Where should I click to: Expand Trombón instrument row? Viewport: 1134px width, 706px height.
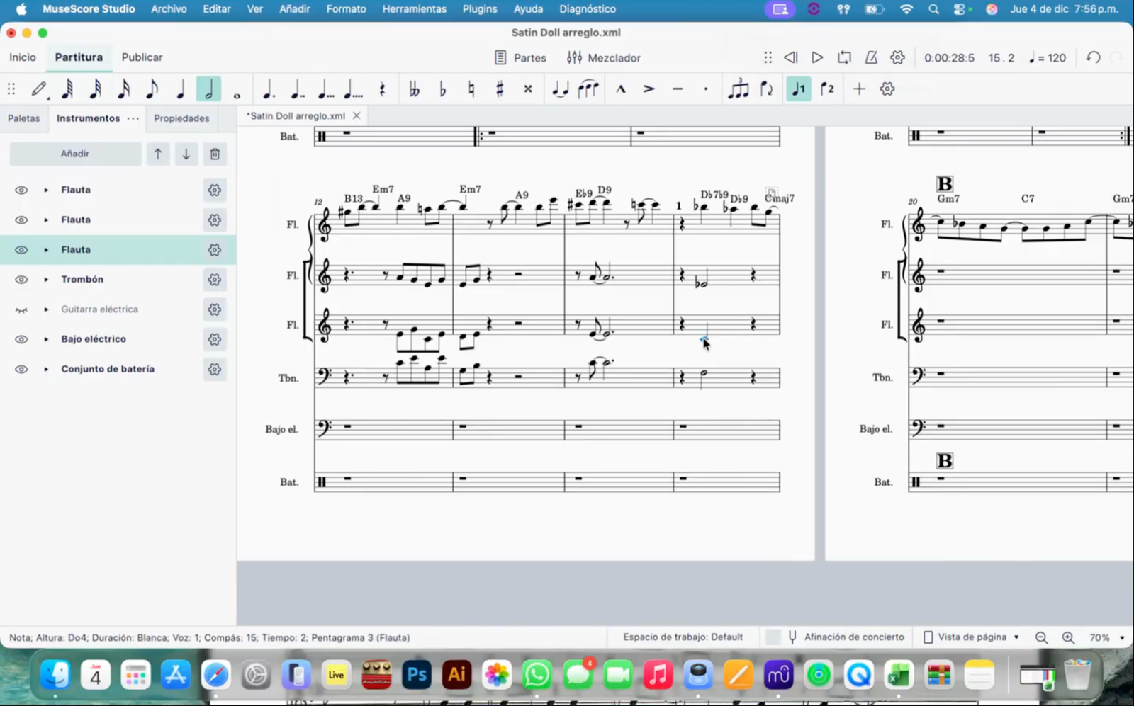[46, 279]
